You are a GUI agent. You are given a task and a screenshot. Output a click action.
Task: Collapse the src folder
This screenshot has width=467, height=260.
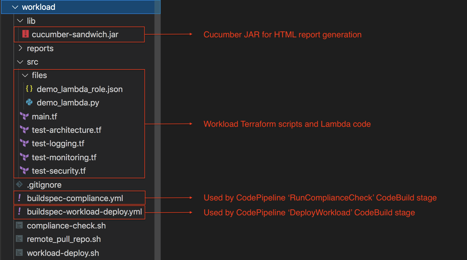20,62
